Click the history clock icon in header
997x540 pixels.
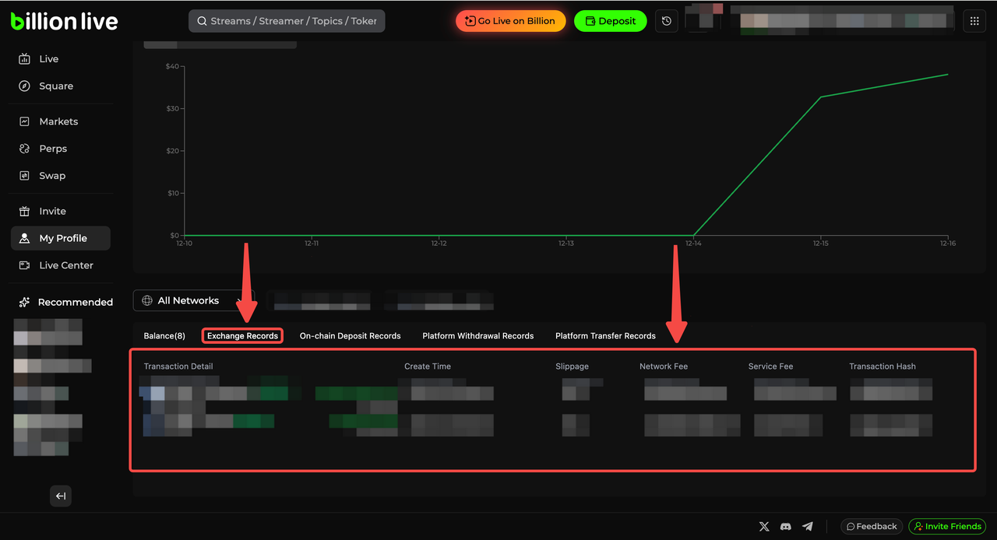(x=666, y=21)
